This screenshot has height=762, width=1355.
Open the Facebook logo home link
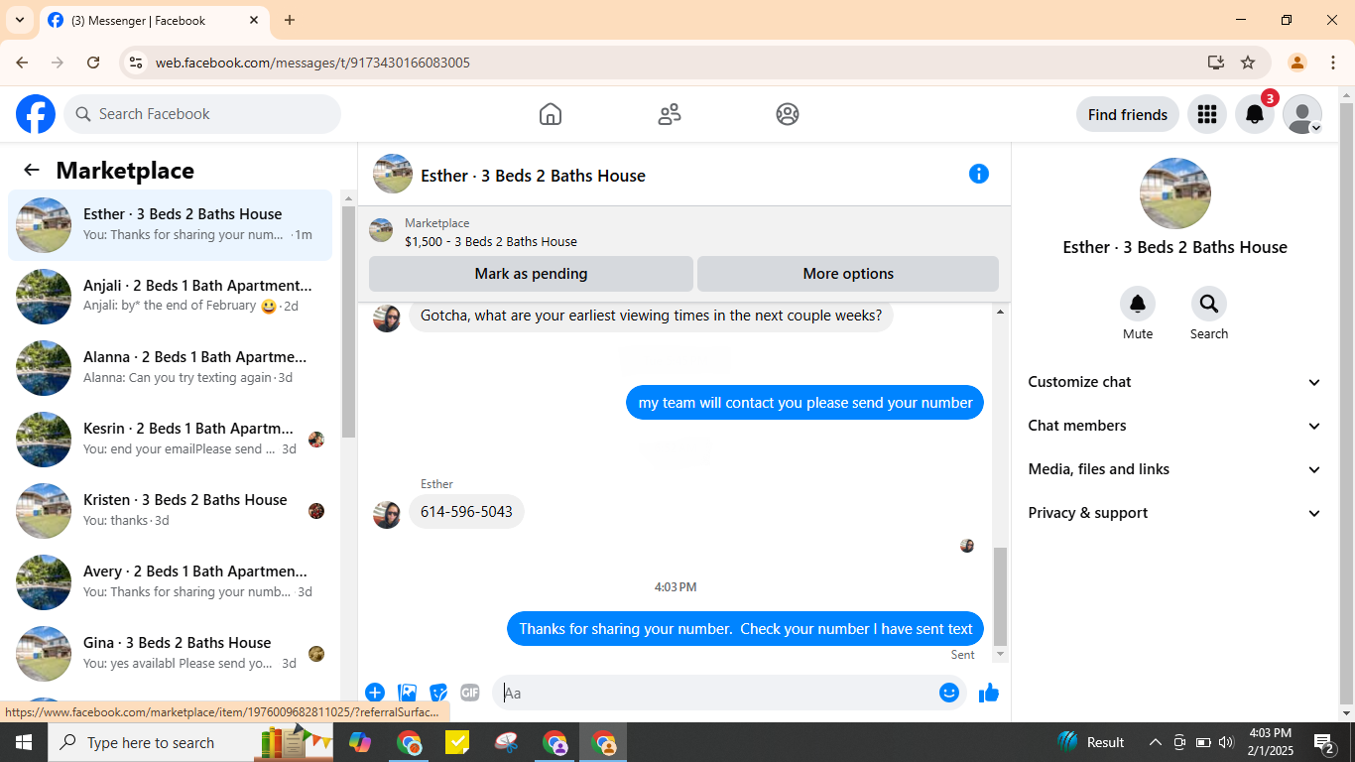36,114
